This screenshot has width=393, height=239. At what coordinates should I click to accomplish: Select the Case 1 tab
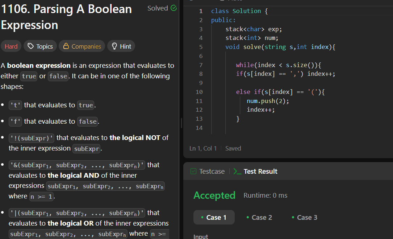pos(214,217)
